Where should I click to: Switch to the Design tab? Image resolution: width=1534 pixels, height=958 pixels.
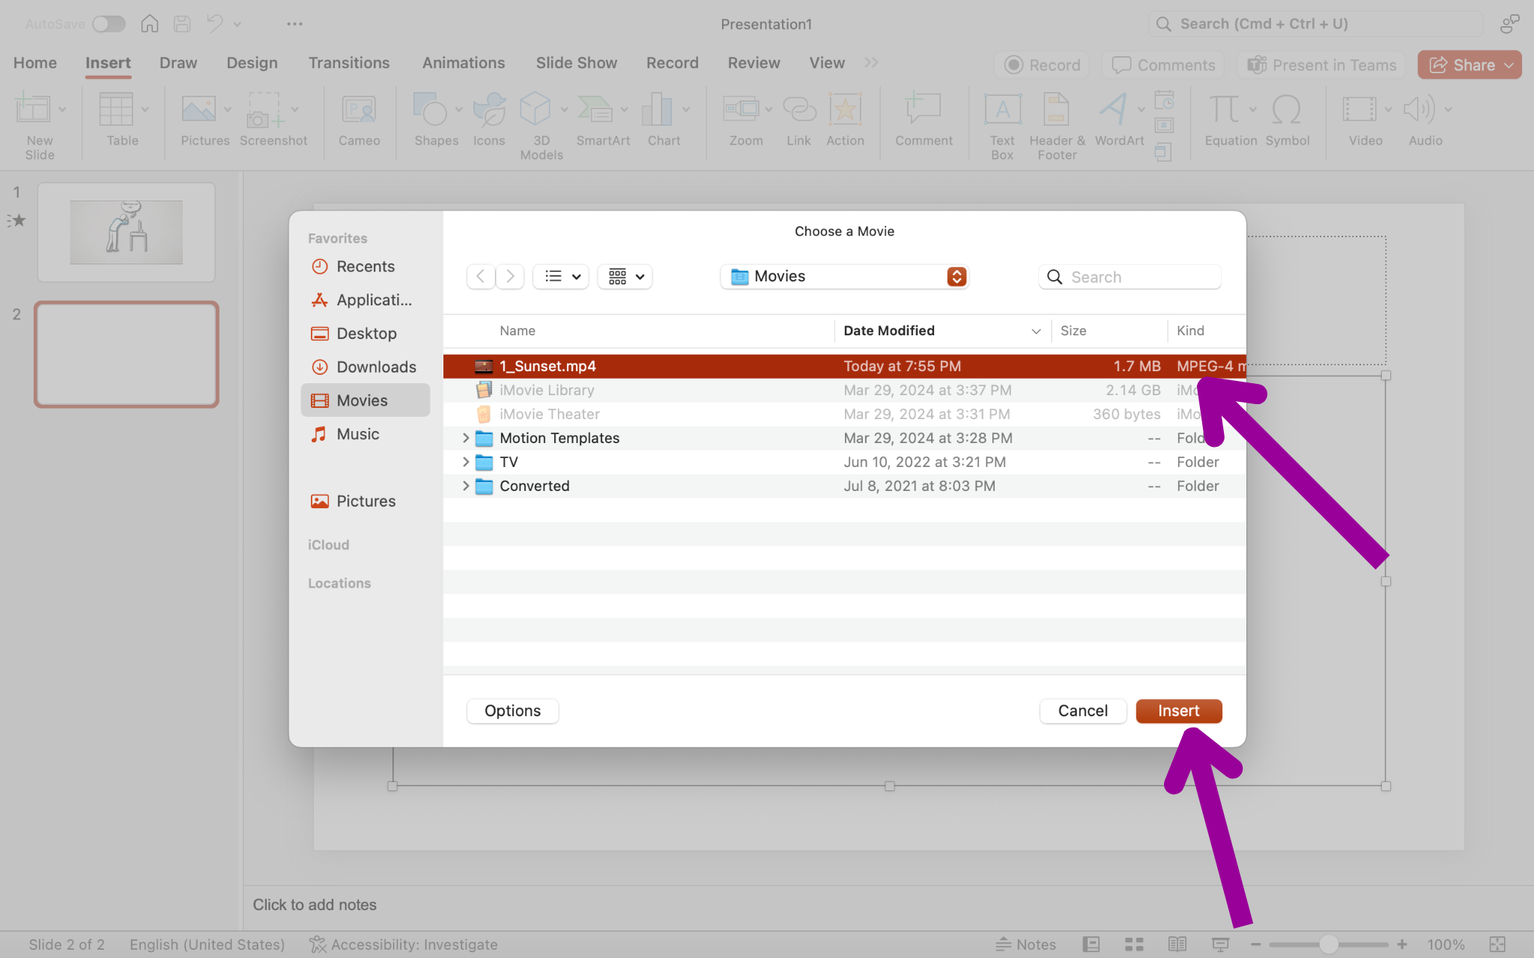(x=252, y=63)
